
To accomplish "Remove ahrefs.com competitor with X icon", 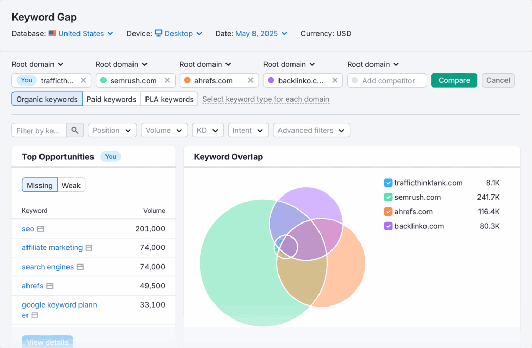I will [250, 80].
